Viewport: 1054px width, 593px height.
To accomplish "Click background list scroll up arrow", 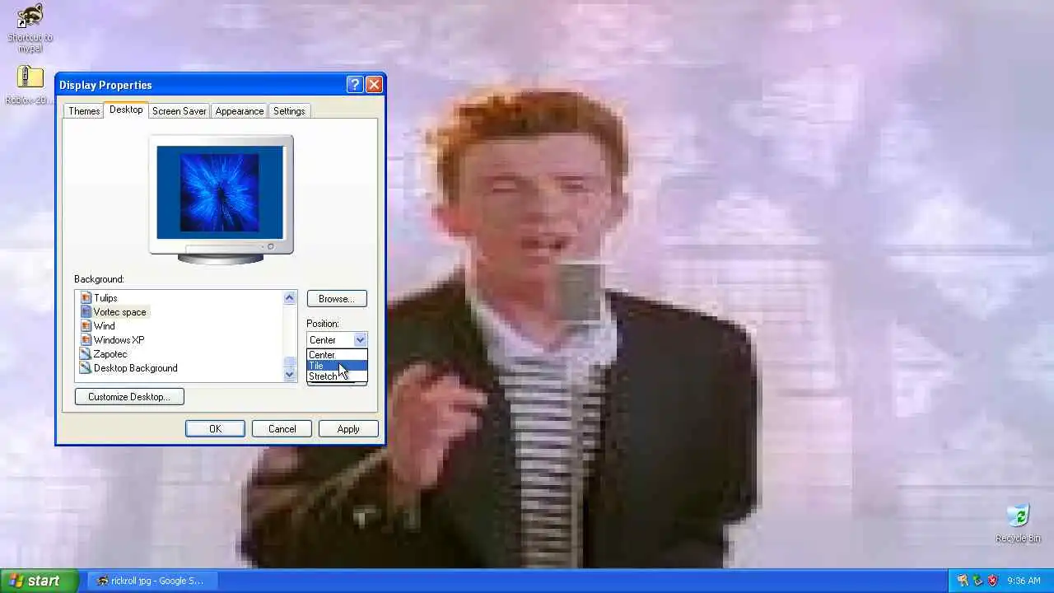I will [x=289, y=298].
